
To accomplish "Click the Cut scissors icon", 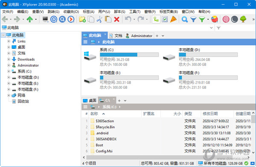I will coord(99,19).
